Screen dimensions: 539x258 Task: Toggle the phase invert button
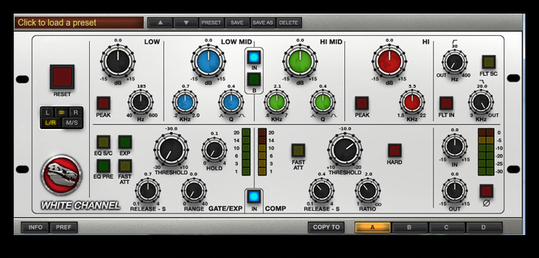click(x=487, y=191)
